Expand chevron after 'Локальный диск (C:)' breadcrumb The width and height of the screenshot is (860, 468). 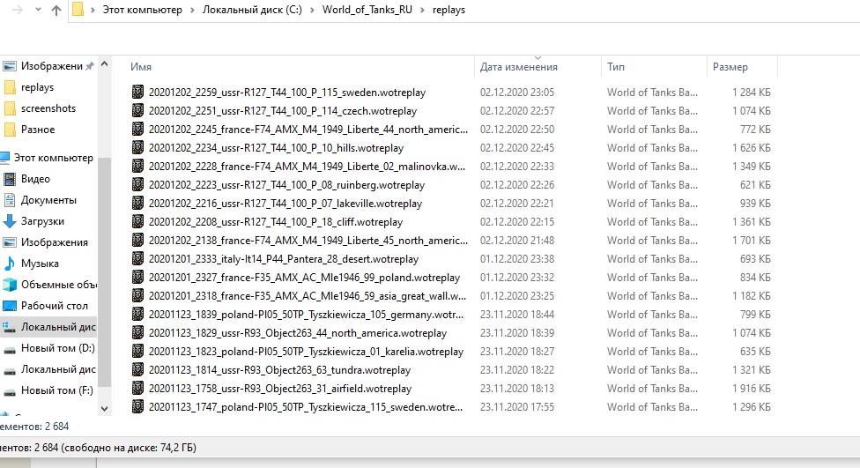(312, 10)
